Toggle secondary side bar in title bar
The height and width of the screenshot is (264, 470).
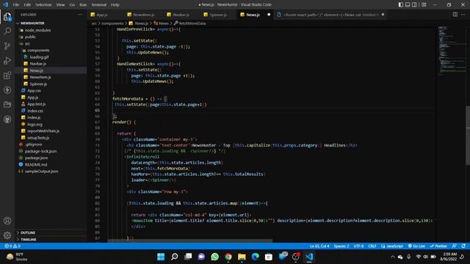click(x=414, y=4)
